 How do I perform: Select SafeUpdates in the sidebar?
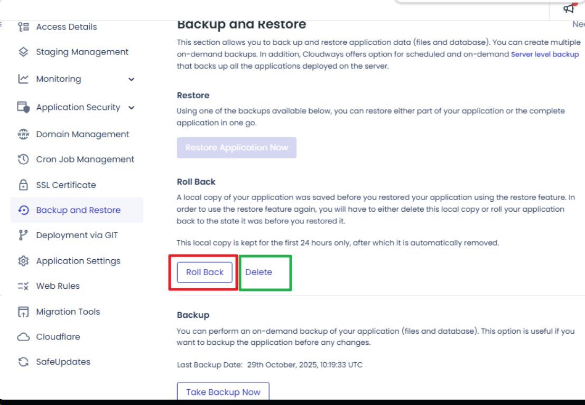click(63, 362)
